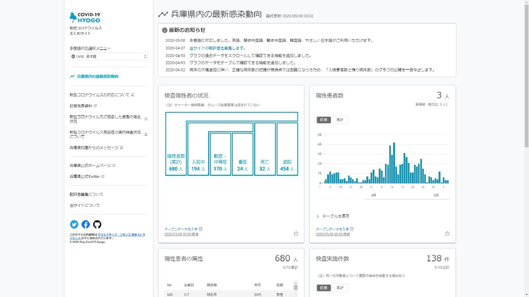Expand テーブルを表示 under 陽性患者数 chart
The width and height of the screenshot is (529, 297).
pos(333,216)
